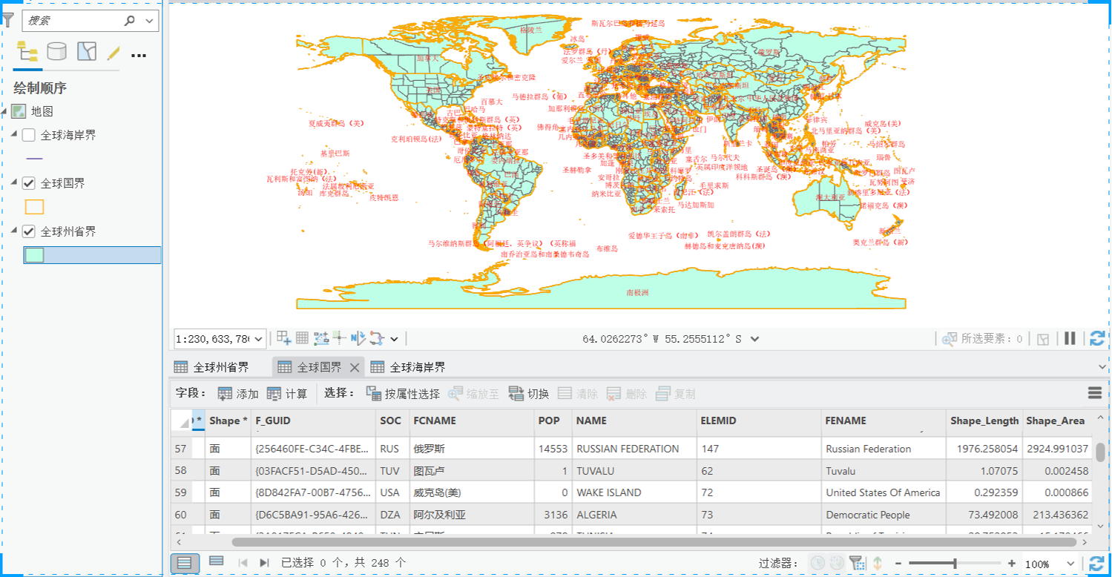The width and height of the screenshot is (1112, 577).
Task: Refresh the attribute table
Action: tap(1097, 564)
